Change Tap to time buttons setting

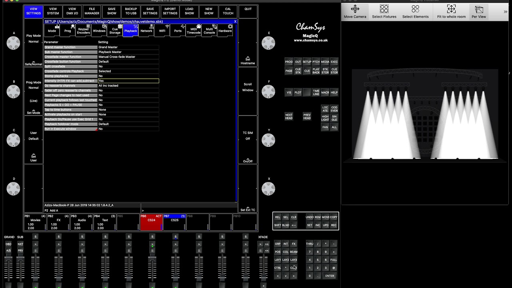click(128, 110)
